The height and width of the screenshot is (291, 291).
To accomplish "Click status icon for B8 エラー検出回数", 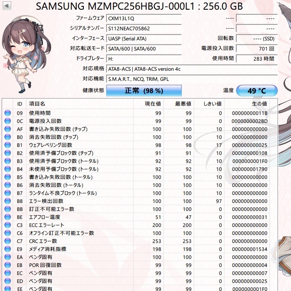I will point(8,201).
